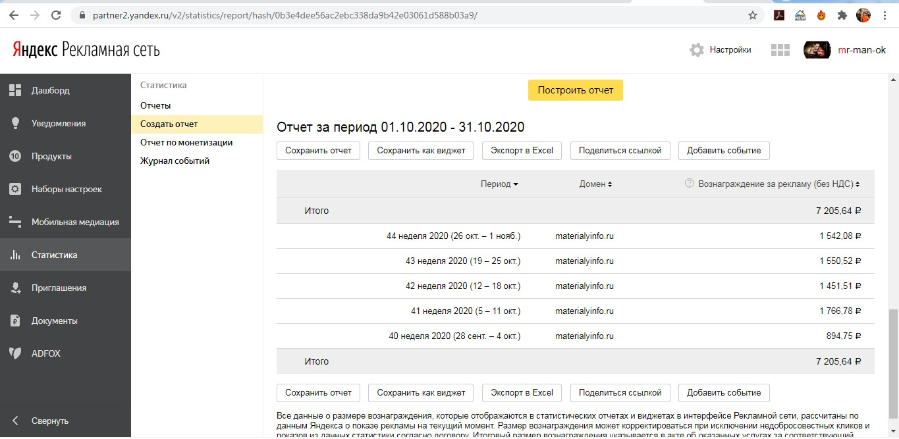The image size is (899, 439).
Task: Click the Статистика bar chart icon
Action: click(15, 255)
